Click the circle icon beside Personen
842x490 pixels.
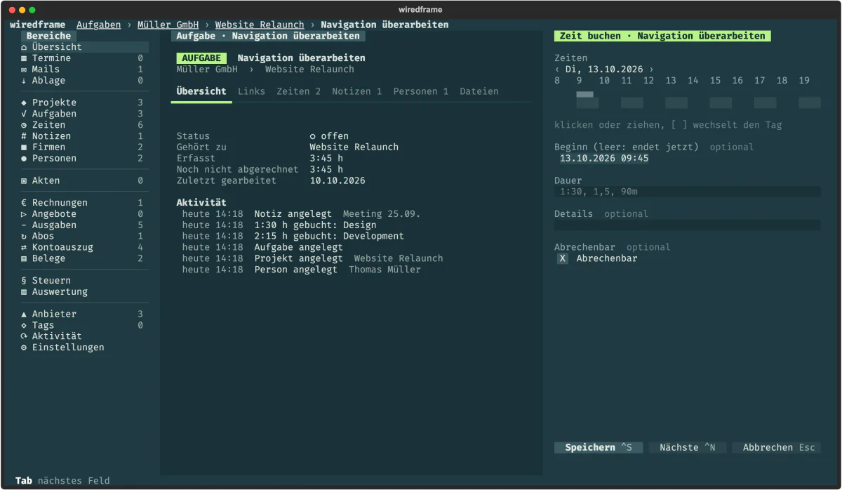tap(24, 159)
